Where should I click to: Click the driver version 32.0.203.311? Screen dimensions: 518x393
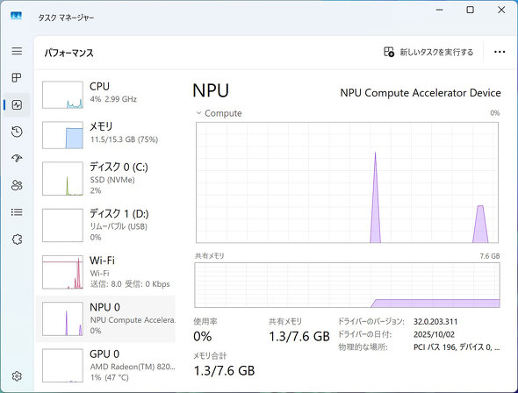435,322
